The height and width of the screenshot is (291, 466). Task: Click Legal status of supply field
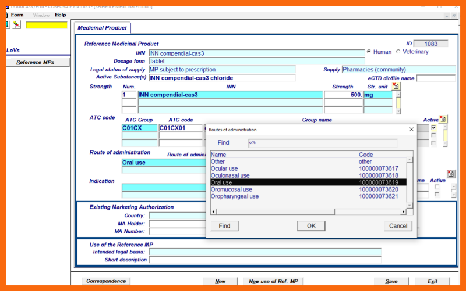coord(222,70)
